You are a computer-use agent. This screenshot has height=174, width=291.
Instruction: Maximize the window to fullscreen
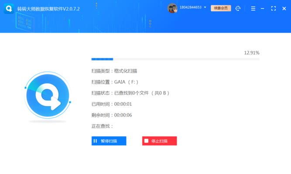tap(274, 8)
